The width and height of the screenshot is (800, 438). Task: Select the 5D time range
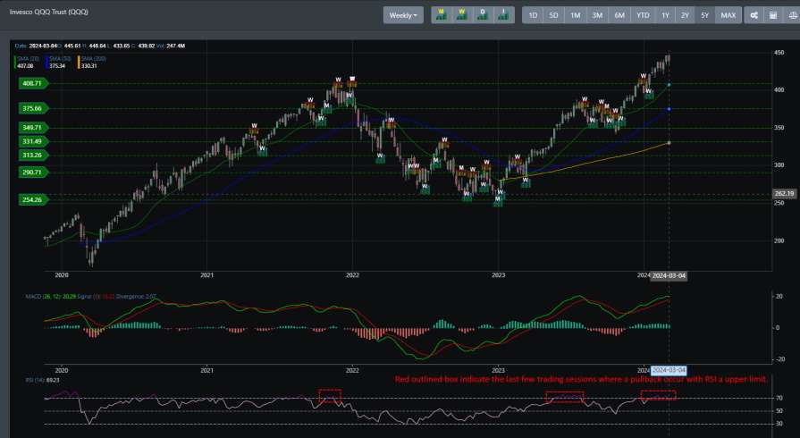click(x=553, y=15)
